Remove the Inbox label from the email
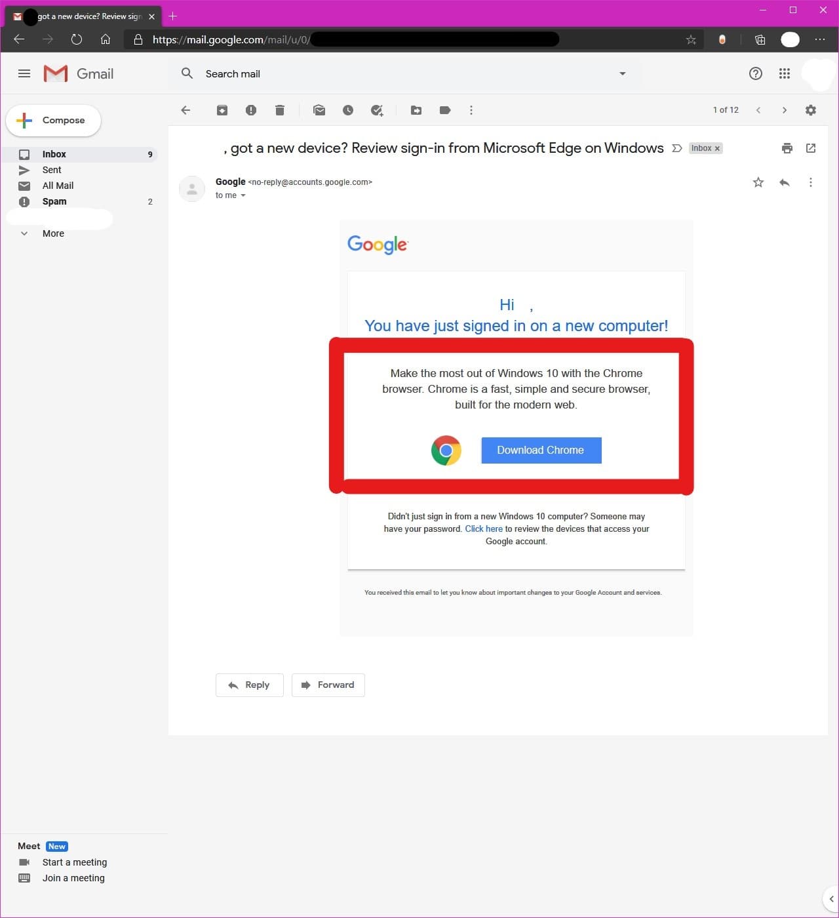The width and height of the screenshot is (839, 918). (717, 148)
